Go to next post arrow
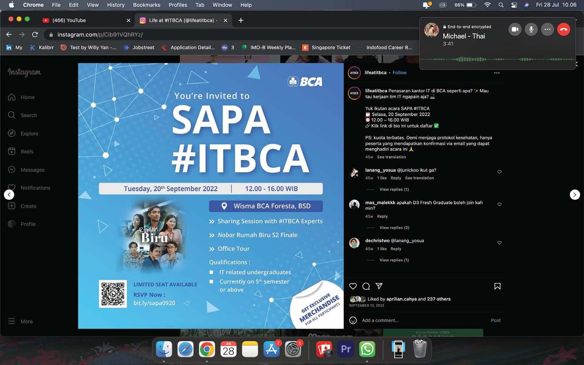 click(x=575, y=195)
